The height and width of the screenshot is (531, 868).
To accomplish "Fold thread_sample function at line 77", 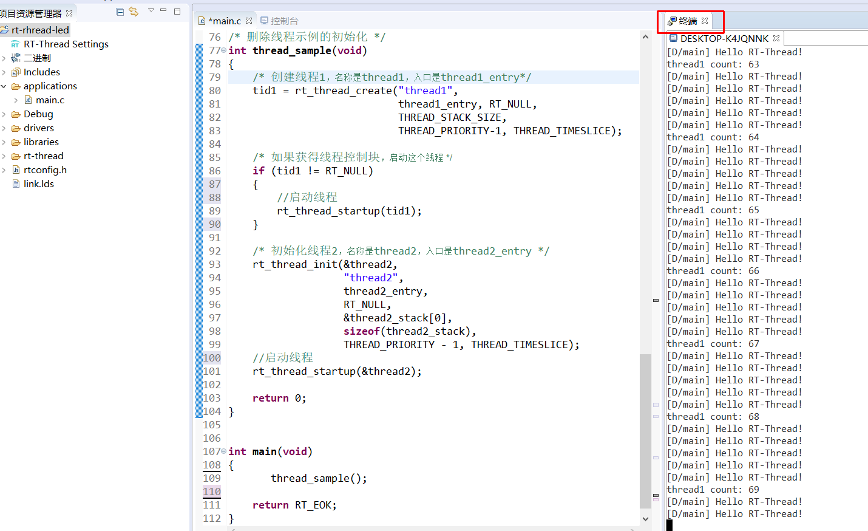I will [224, 50].
